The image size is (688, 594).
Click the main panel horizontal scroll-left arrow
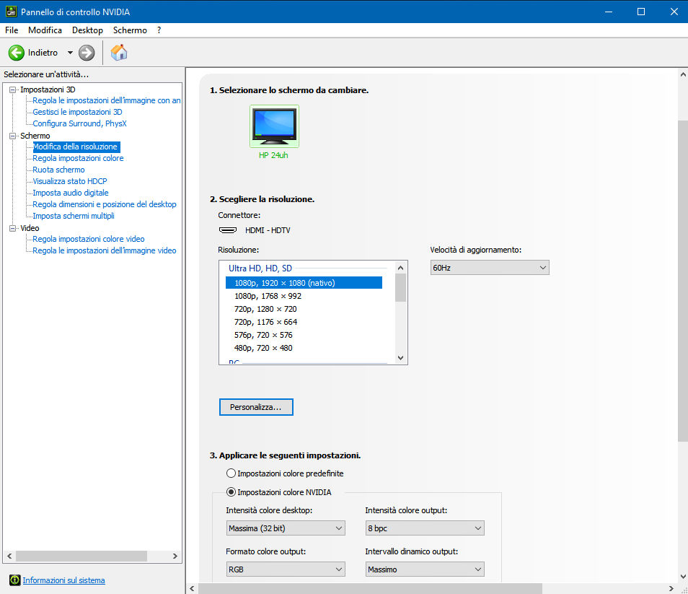pos(192,588)
